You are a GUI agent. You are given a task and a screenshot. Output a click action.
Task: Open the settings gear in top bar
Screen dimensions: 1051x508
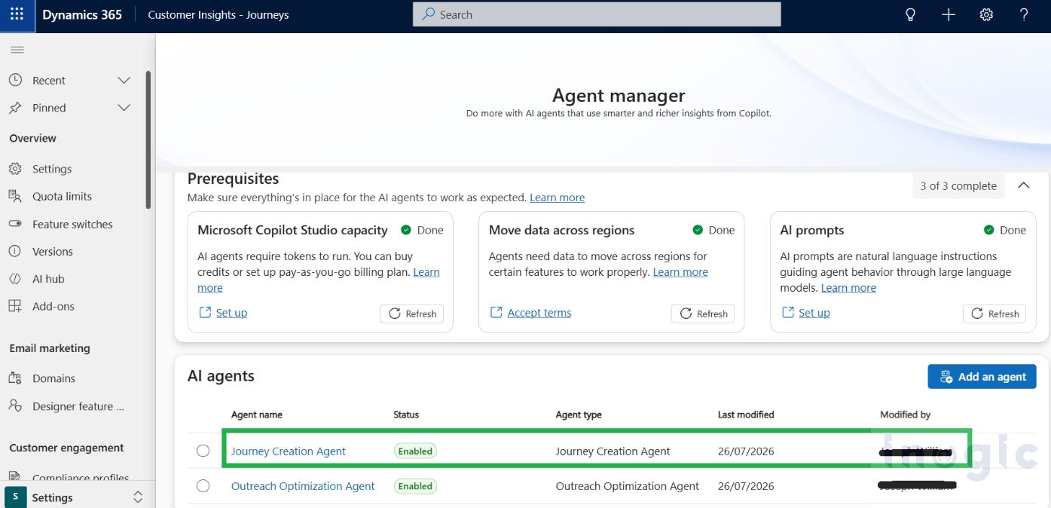pos(986,14)
